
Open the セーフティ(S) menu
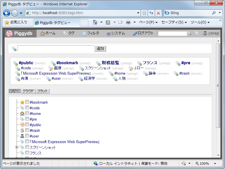tap(174, 22)
